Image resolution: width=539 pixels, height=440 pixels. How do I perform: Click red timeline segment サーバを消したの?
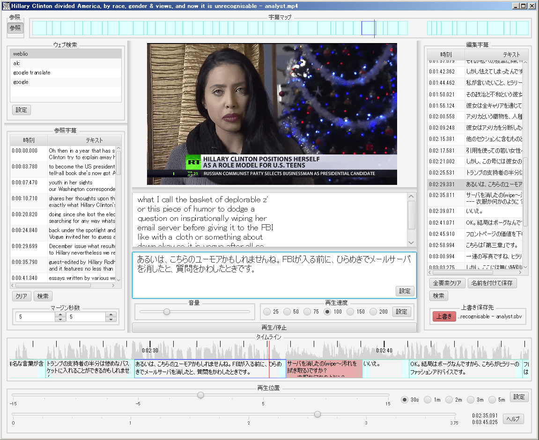324,368
